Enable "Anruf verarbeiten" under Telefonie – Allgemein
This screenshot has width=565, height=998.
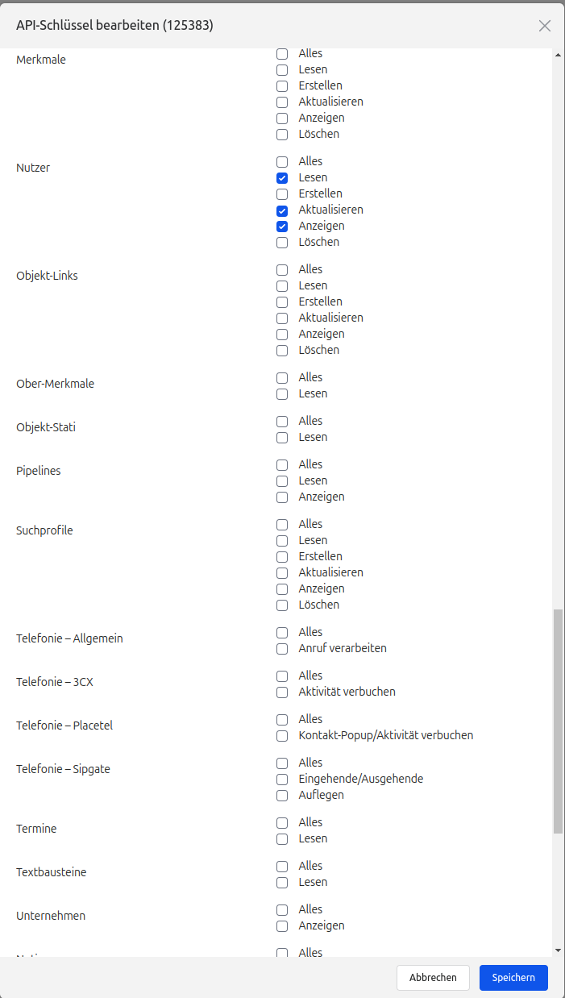pos(282,648)
